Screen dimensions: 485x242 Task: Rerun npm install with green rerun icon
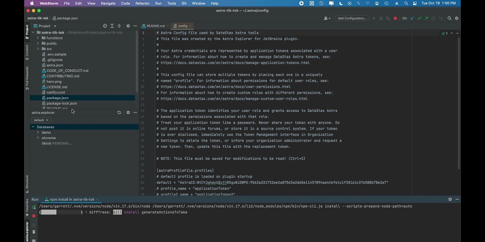tap(34, 207)
